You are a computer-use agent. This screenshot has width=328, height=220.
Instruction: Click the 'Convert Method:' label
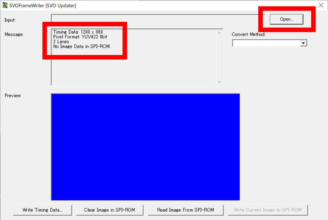(x=249, y=34)
